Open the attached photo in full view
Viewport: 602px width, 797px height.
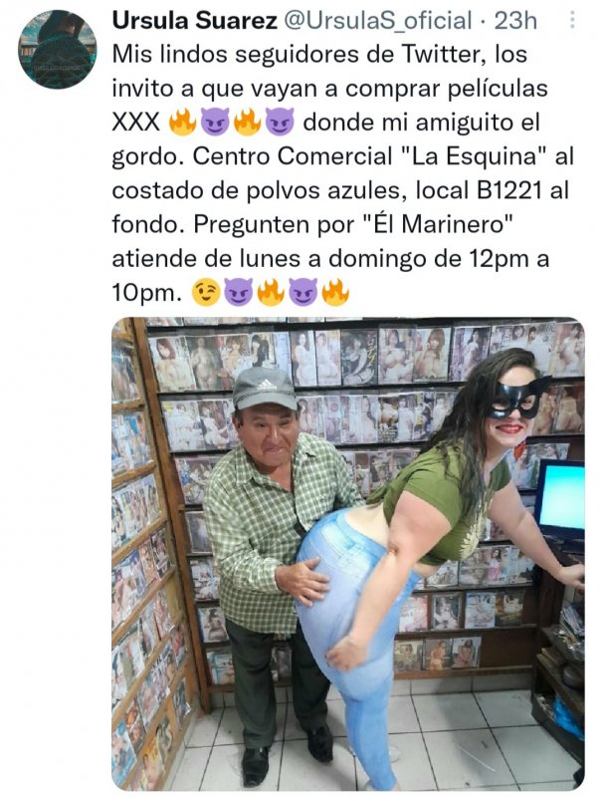click(x=347, y=554)
